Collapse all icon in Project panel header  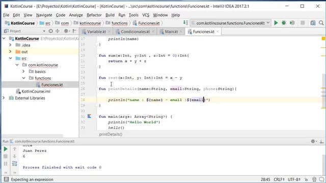coord(58,31)
